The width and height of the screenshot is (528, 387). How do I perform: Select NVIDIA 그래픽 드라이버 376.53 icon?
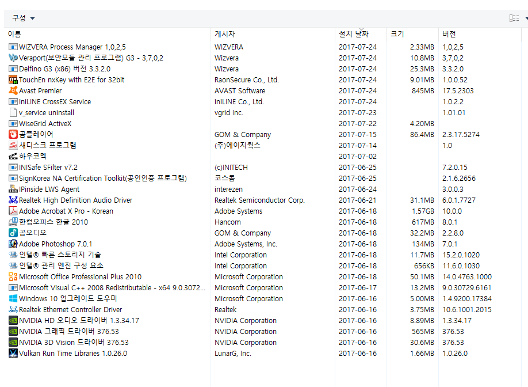pos(13,331)
